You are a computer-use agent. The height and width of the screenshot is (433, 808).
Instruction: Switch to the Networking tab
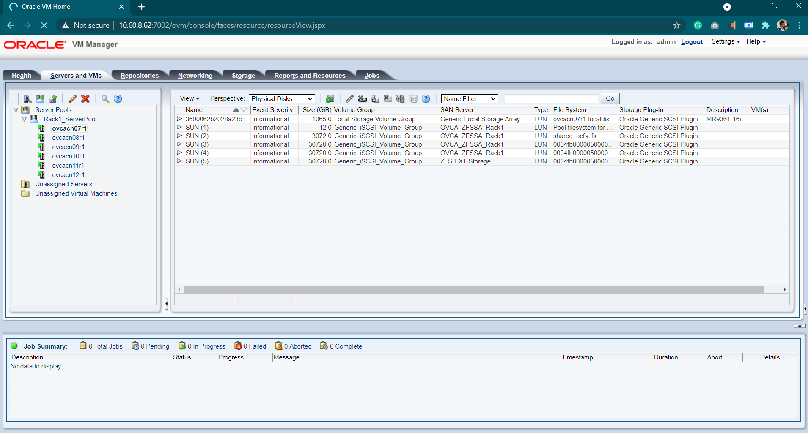(x=195, y=76)
